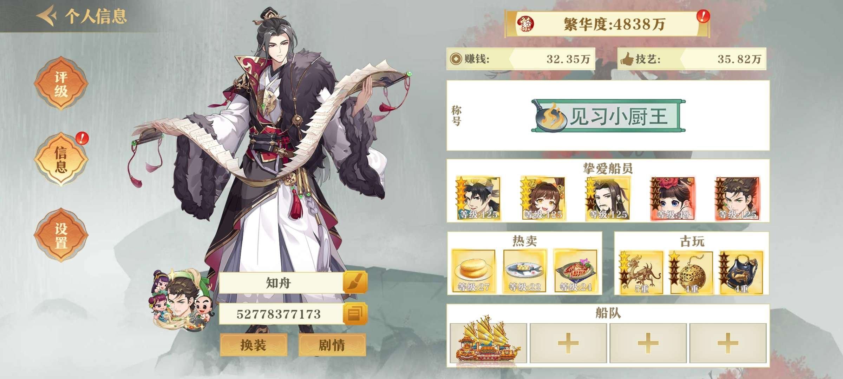
Task: Click the brush icon to rename 知舟
Action: click(355, 282)
